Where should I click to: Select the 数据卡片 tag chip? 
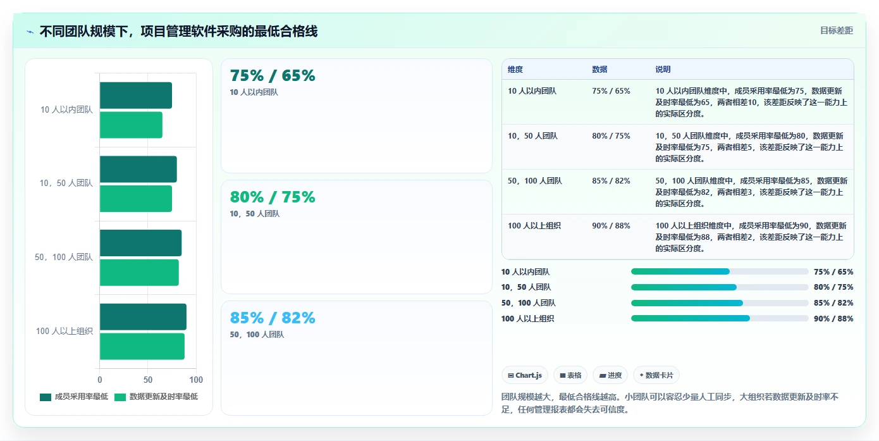point(656,375)
